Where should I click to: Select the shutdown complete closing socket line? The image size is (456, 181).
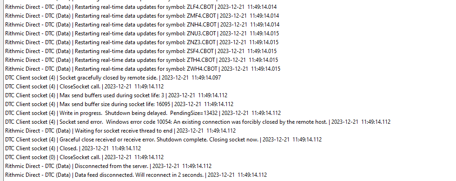[164, 140]
